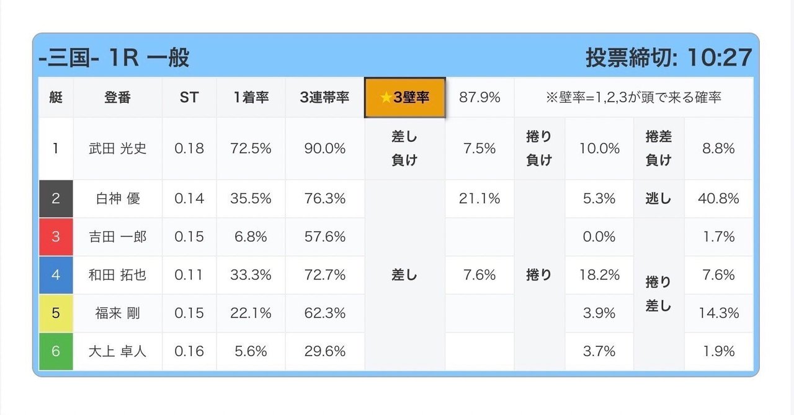The height and width of the screenshot is (415, 794).
Task: Click racer name 武田 光史
Action: click(117, 149)
